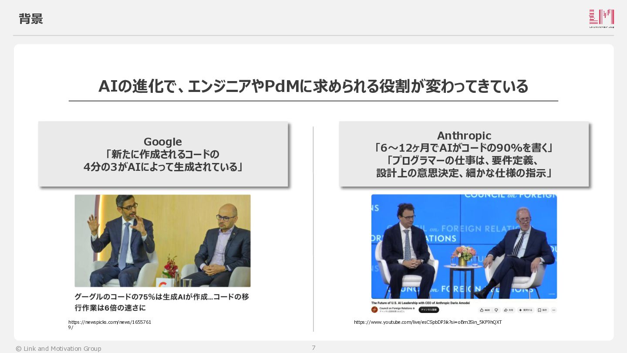Click the Link and Motivation Group logo
The width and height of the screenshot is (627, 353).
601,19
